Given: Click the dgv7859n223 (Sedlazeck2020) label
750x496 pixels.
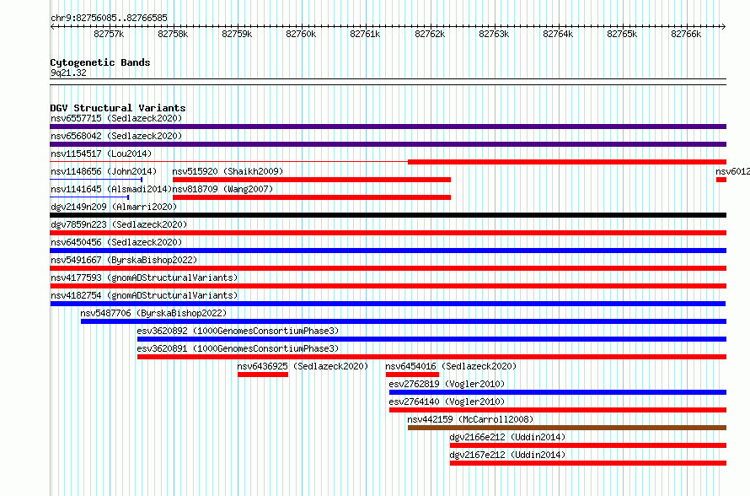Looking at the screenshot, I should point(119,224).
